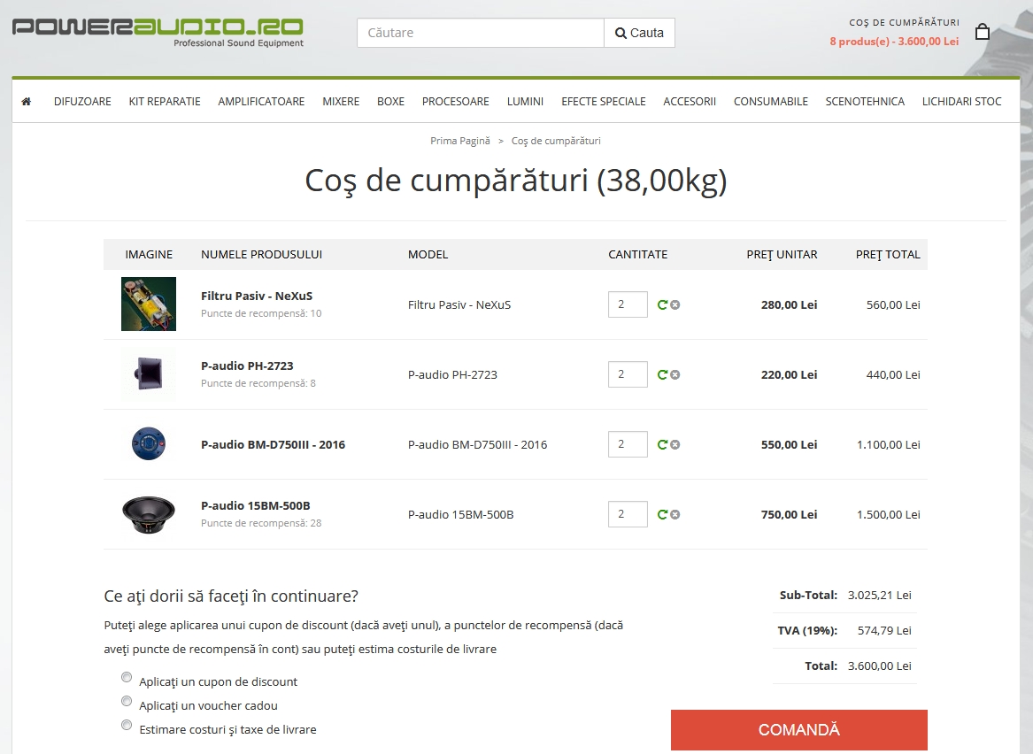Expand cart summary '8 produs(e) - 3.600,00 Lei'
The image size is (1033, 754).
tap(894, 42)
